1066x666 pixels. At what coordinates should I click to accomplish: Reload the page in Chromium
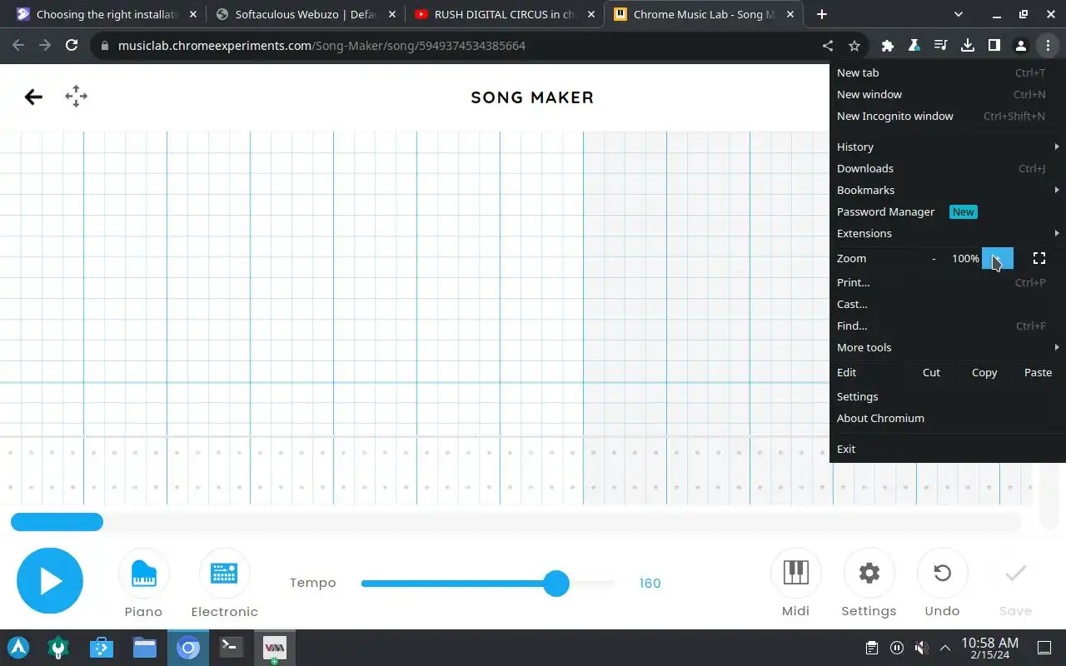coord(72,46)
